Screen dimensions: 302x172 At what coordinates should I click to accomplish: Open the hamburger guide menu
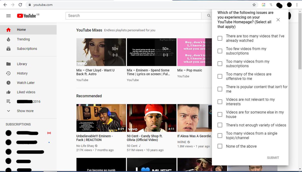pos(9,16)
